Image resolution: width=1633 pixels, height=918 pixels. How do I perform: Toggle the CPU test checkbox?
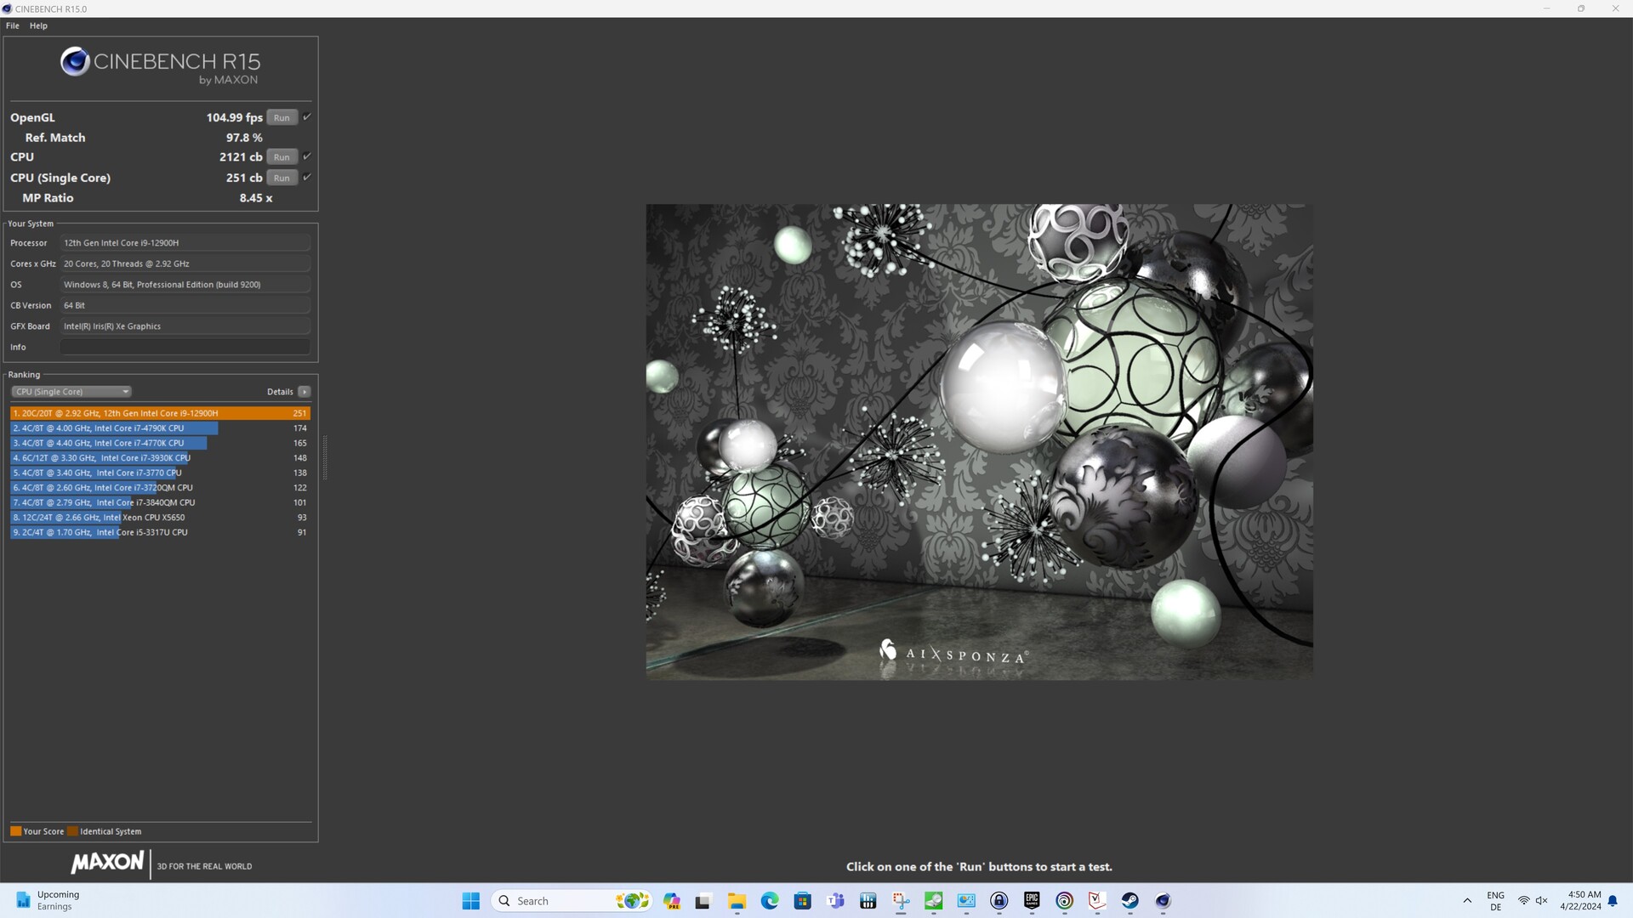coord(307,156)
